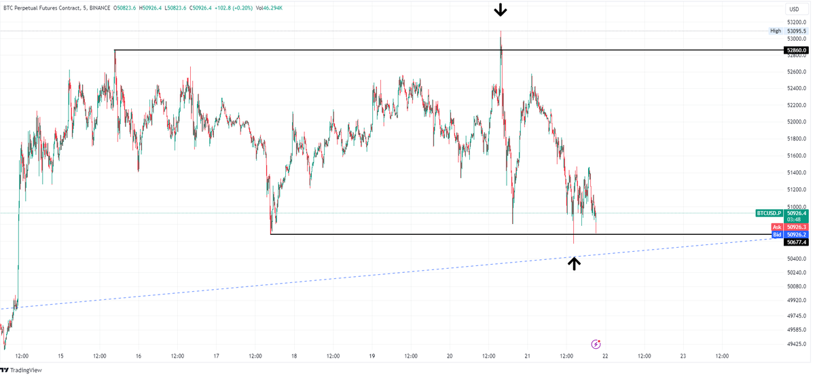Click date 20 on the time axis
This screenshot has height=378, width=815.
450,356
